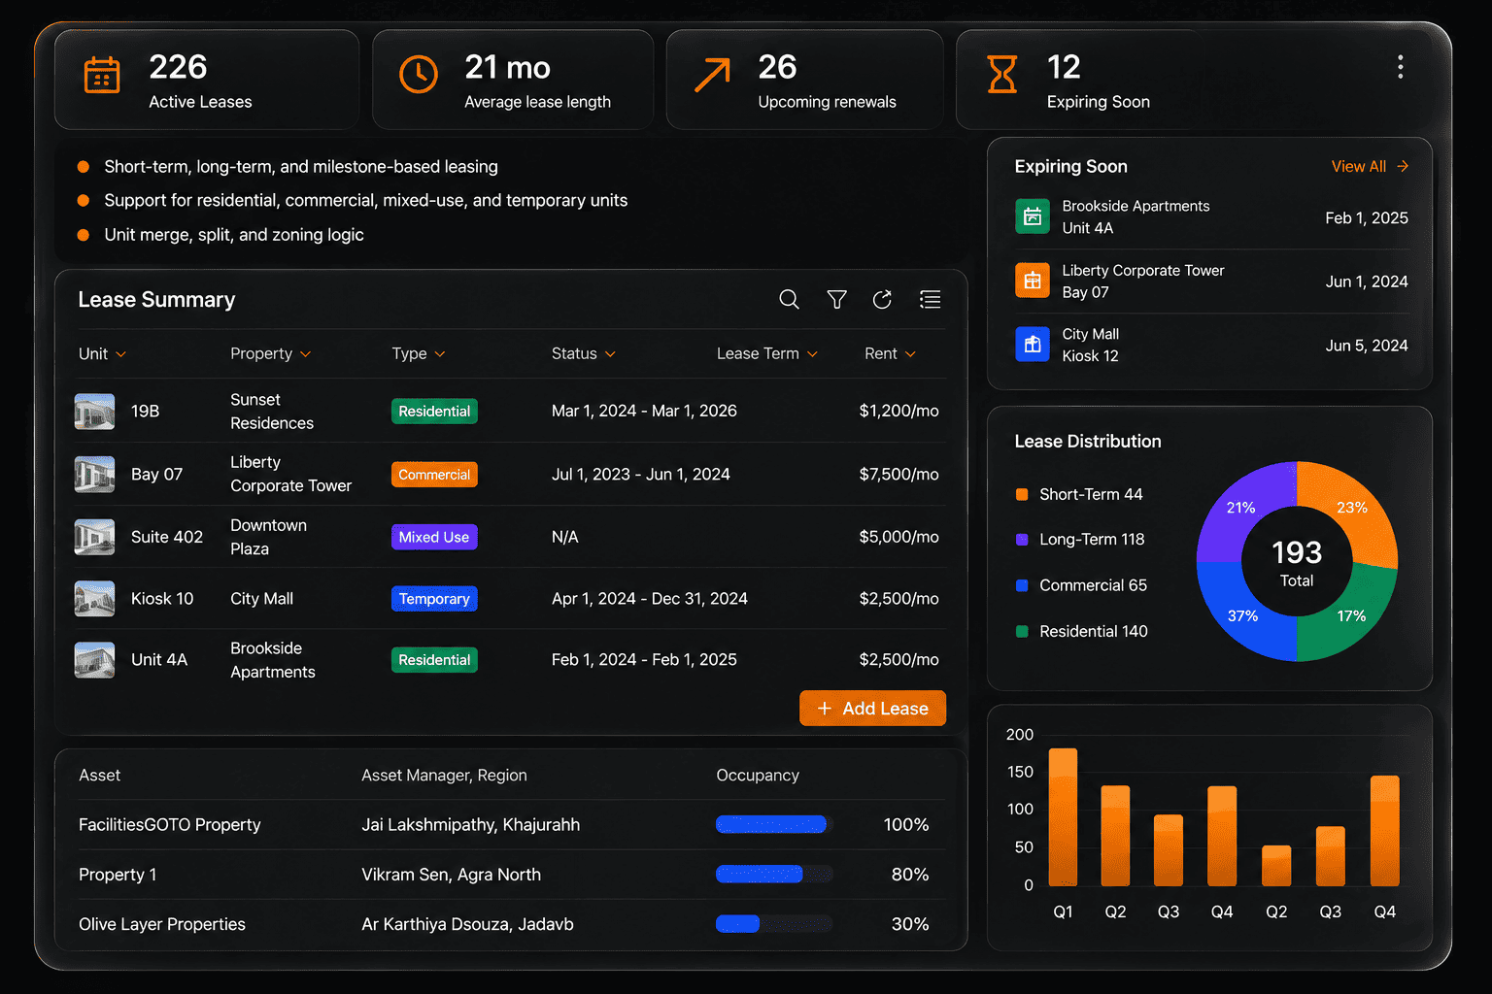Click the hourglass icon for Expiring Soon

pyautogui.click(x=1002, y=75)
